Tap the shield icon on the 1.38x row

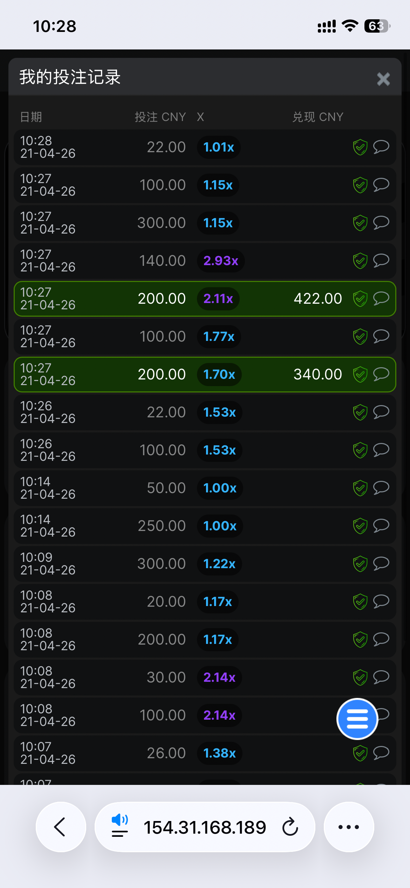(360, 753)
